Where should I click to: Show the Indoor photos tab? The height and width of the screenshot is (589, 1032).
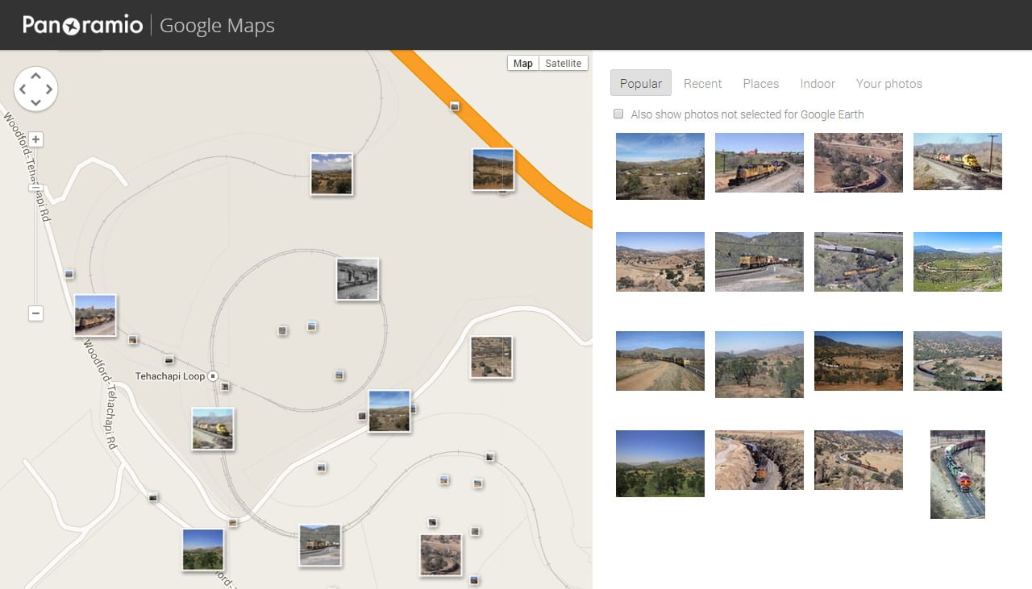817,83
